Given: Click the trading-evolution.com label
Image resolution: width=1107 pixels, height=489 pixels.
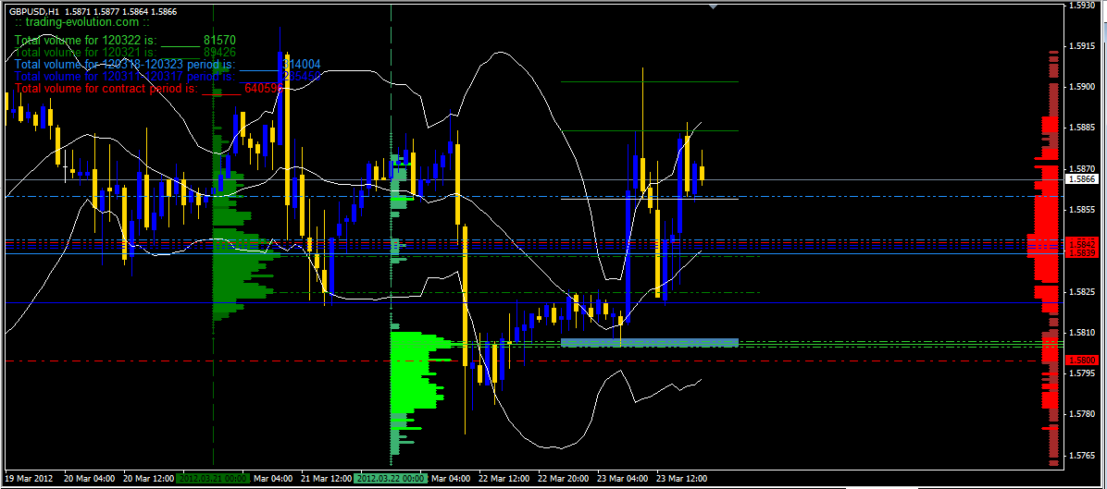Looking at the screenshot, I should pyautogui.click(x=82, y=22).
